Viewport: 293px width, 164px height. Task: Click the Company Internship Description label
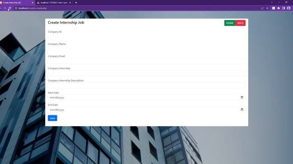[x=65, y=81]
